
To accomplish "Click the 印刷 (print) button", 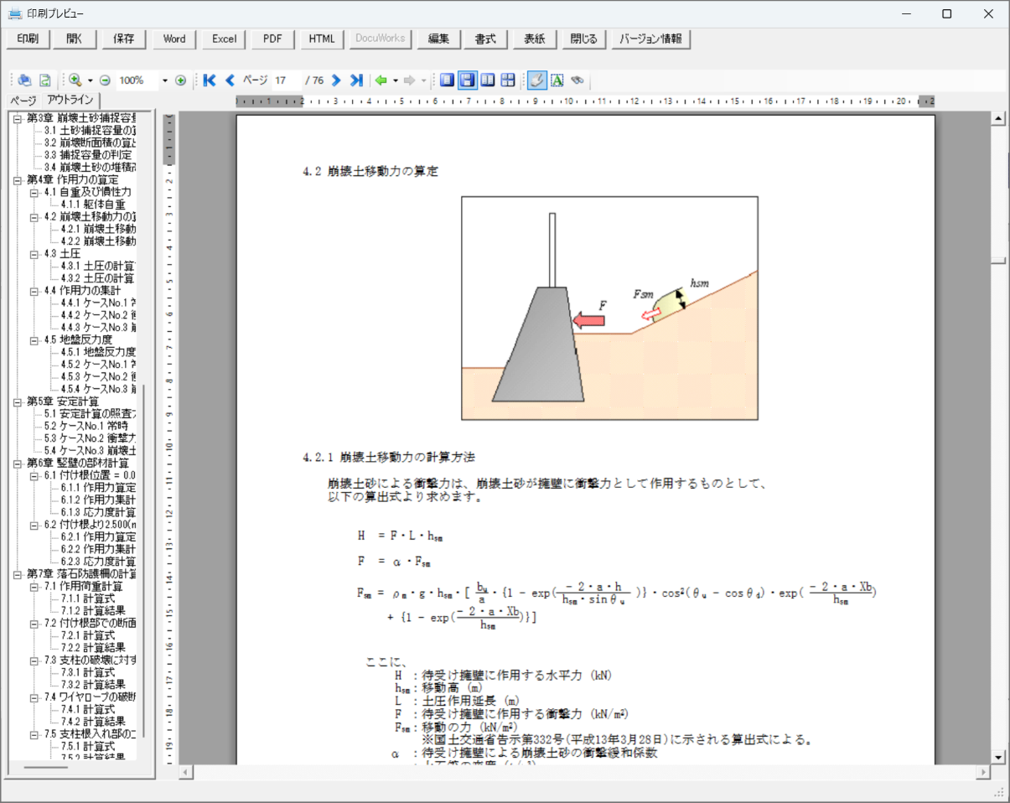I will pyautogui.click(x=28, y=39).
